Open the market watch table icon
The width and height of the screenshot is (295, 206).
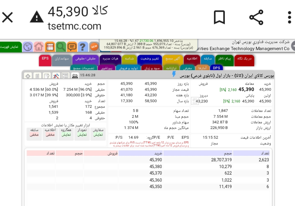pos(50,47)
